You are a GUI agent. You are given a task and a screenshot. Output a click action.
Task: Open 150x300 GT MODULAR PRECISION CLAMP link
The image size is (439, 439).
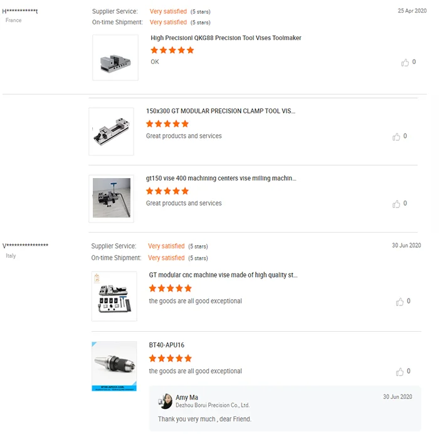tap(220, 111)
